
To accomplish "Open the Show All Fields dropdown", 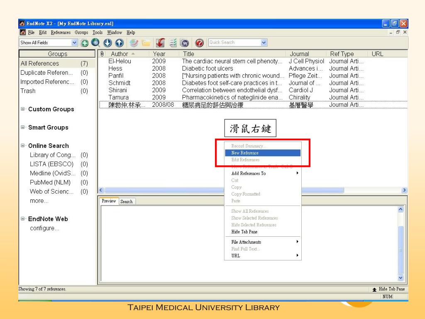I will pos(74,43).
